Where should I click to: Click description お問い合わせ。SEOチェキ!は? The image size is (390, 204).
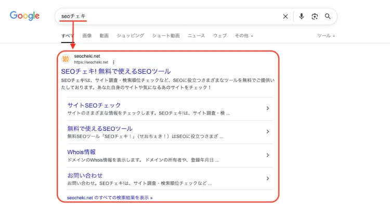pyautogui.click(x=139, y=183)
